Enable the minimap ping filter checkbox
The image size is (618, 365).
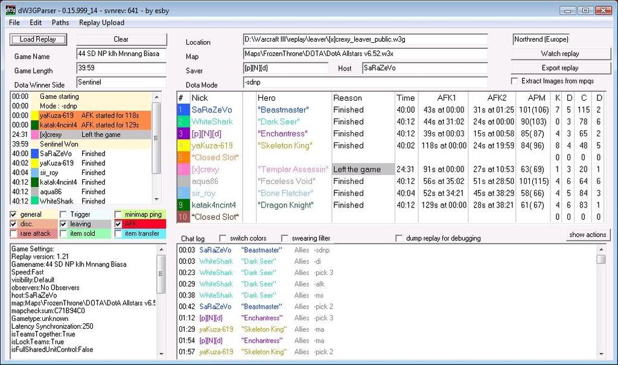118,214
